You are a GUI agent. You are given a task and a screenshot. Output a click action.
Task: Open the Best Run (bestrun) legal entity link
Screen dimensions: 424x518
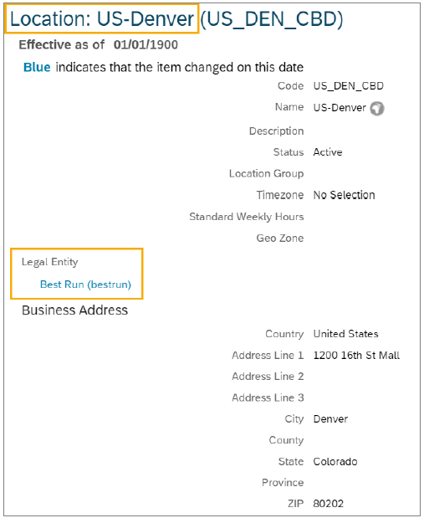85,285
